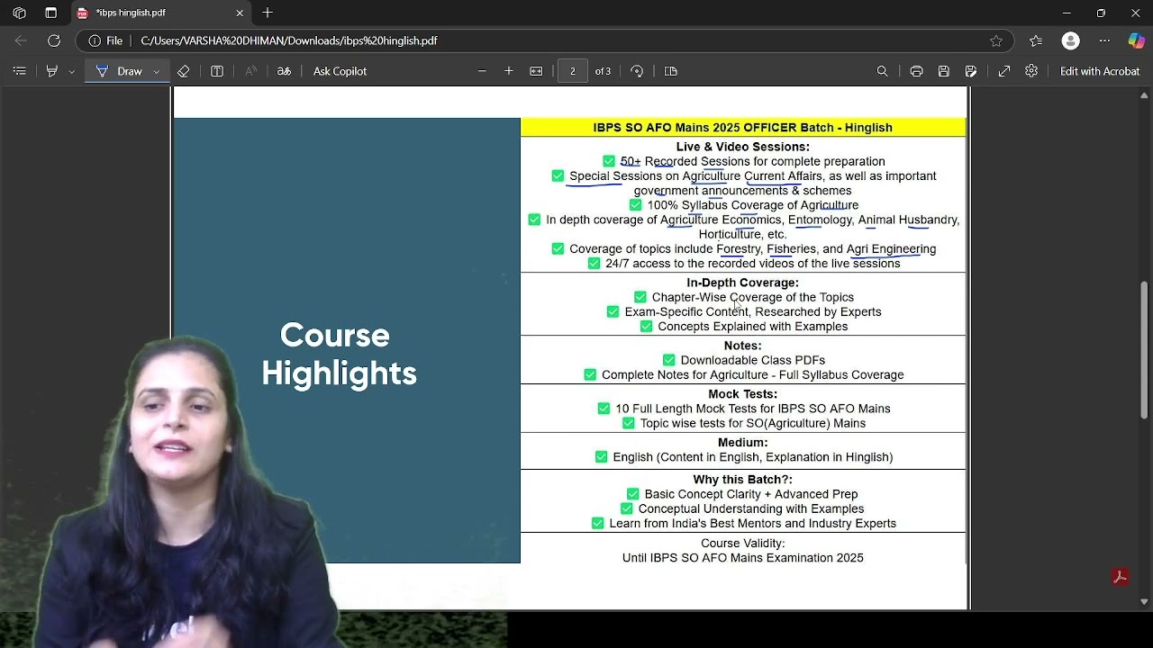The width and height of the screenshot is (1153, 648).
Task: Open the browser profile menu
Action: (1070, 40)
